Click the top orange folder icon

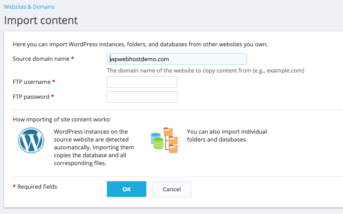click(x=168, y=132)
